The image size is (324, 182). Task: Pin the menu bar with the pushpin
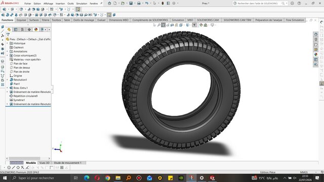pyautogui.click(x=101, y=4)
